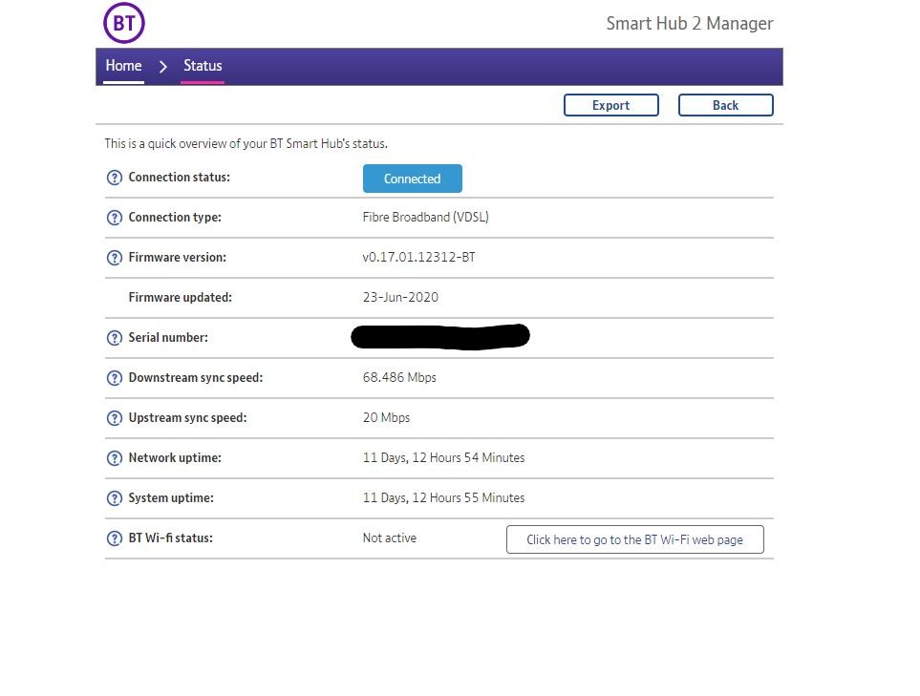The image size is (920, 696).
Task: Open help for Connection type
Action: coord(115,218)
